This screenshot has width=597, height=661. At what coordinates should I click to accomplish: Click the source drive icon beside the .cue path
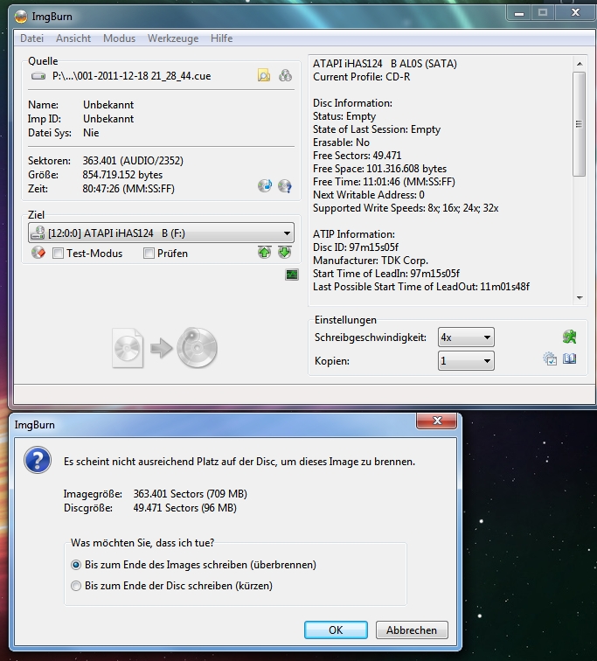pyautogui.click(x=38, y=76)
